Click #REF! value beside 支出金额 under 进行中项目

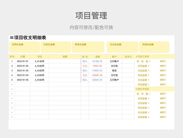click(163, 112)
